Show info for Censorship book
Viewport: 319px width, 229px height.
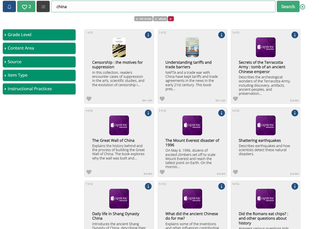coord(148,35)
